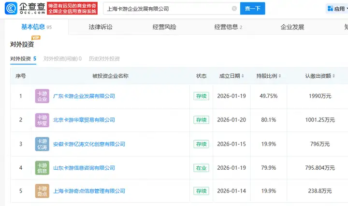The height and width of the screenshot is (206, 348).
Task: Clear the search box with the X icon
Action: pos(234,8)
